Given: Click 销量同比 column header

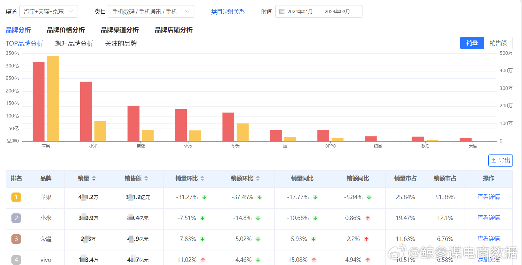Looking at the screenshot, I should click(x=302, y=179).
